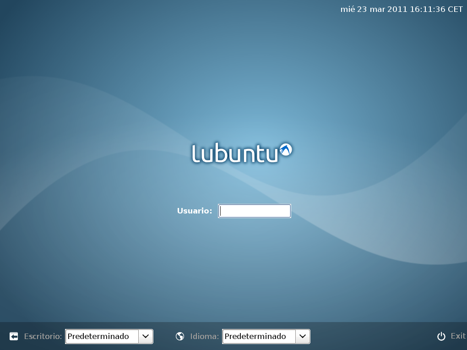Click the session arrow icon beside Escritorio
467x350 pixels.
pos(14,336)
